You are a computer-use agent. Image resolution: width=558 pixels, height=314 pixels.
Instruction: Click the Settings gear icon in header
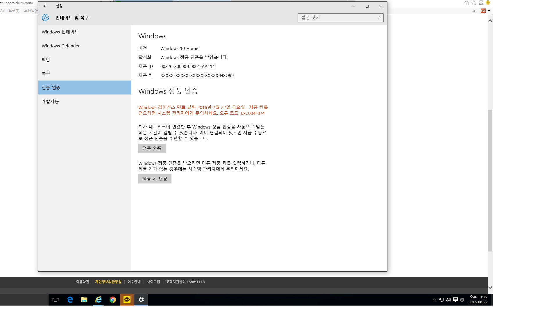point(45,18)
